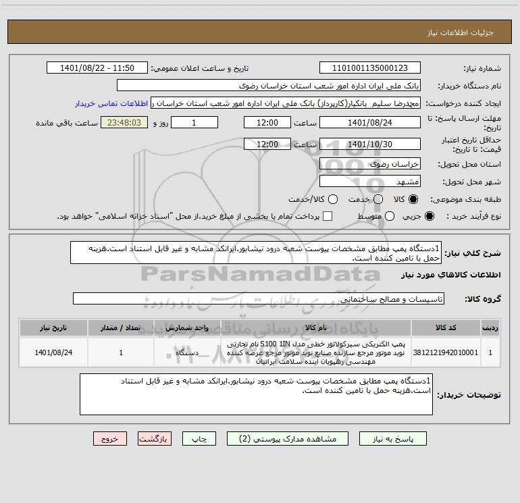
Task: Click the unit cell دستگاه
Action: click(187, 352)
